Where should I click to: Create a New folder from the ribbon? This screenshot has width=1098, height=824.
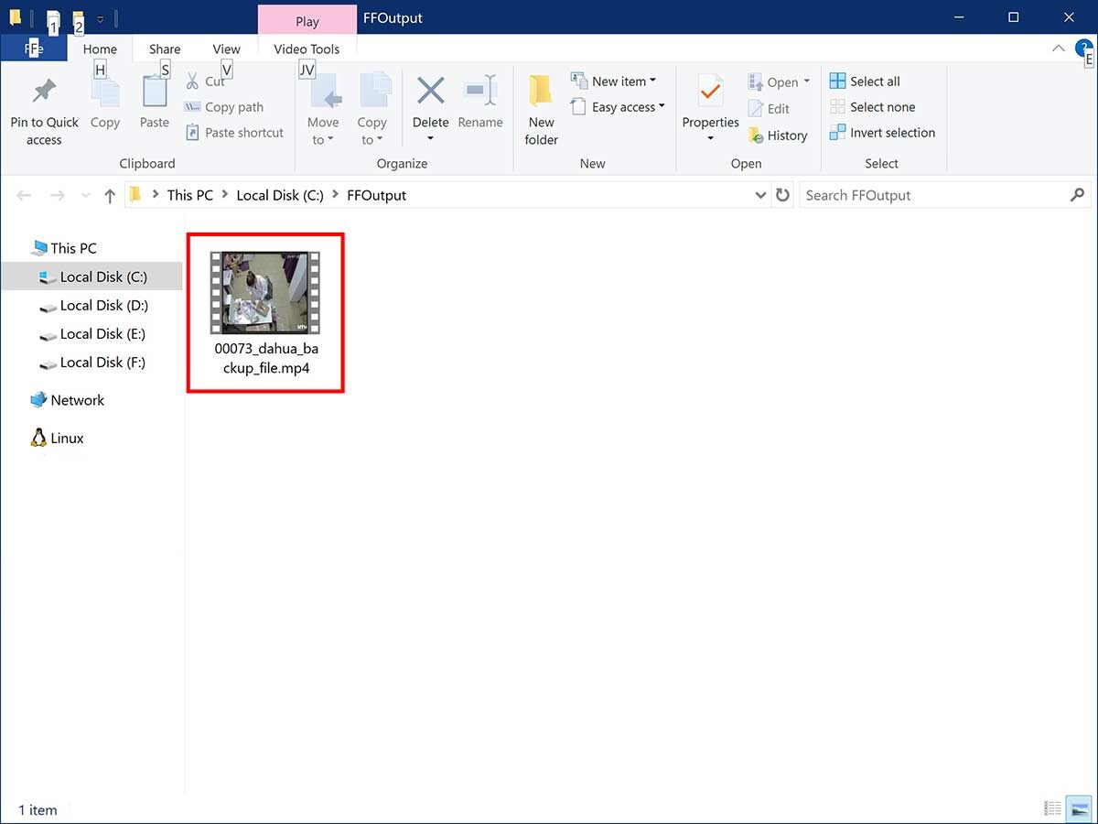click(541, 92)
